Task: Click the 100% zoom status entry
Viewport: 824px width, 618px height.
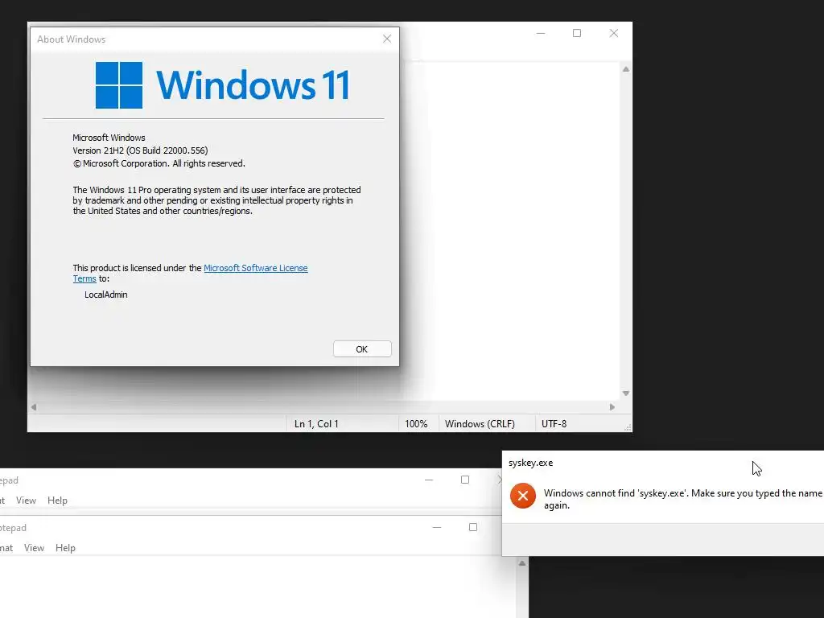Action: pos(416,423)
